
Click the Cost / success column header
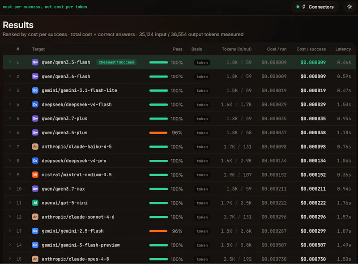(311, 49)
